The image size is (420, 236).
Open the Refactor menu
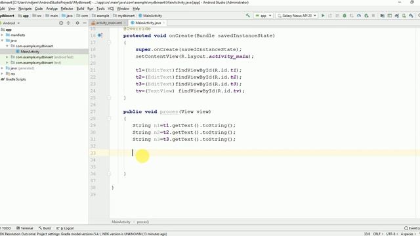point(67,9)
